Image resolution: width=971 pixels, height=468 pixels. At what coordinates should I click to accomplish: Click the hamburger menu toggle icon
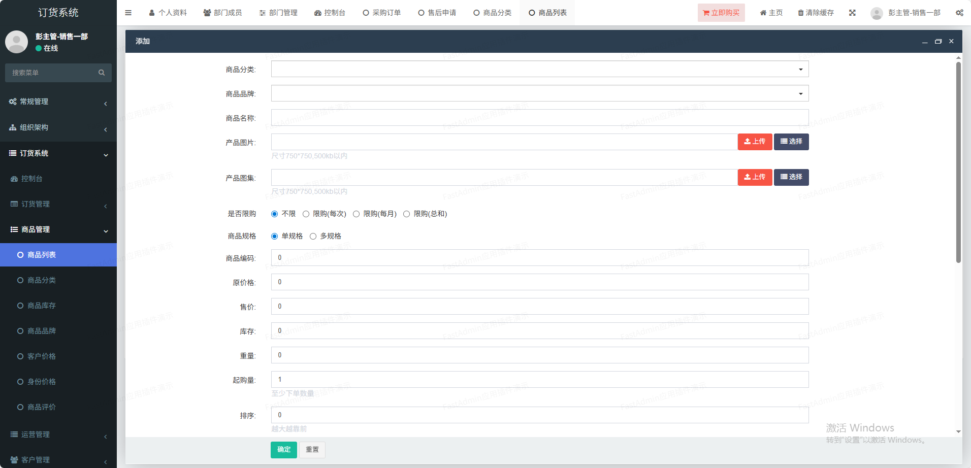coord(128,13)
